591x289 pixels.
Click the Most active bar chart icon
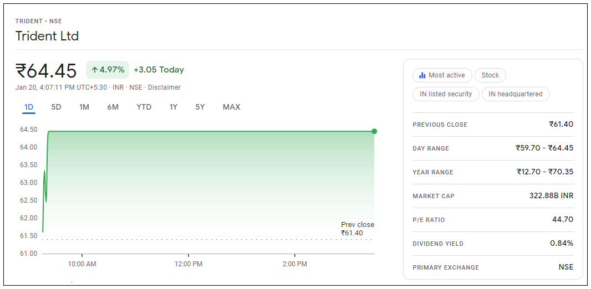pos(422,75)
